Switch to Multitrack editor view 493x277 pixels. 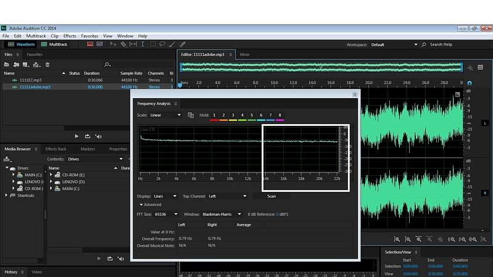click(x=54, y=44)
